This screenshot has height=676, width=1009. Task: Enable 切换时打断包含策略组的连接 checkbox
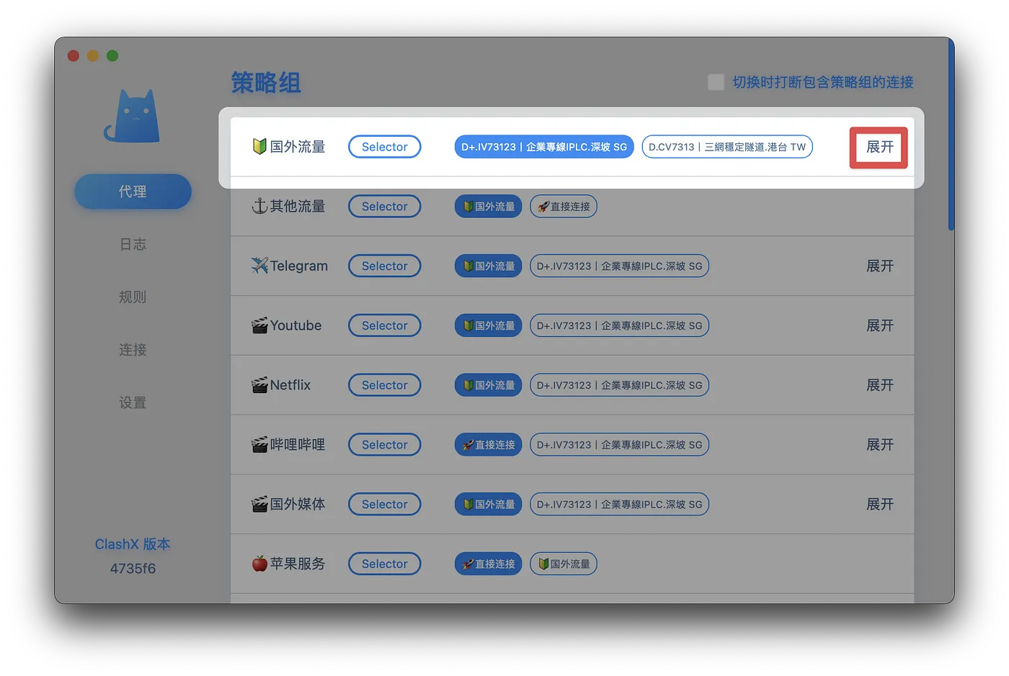point(716,82)
